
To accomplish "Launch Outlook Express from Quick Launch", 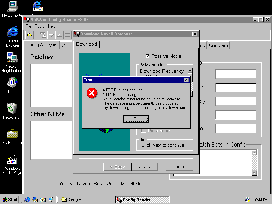I will tap(35, 200).
